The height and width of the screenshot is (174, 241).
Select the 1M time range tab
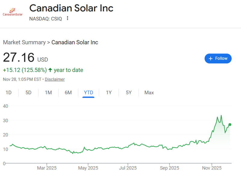(x=48, y=93)
